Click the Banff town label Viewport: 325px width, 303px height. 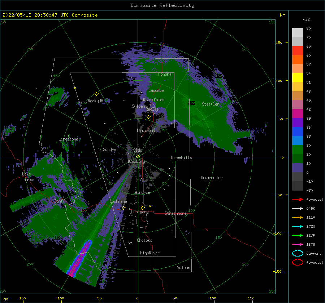click(60, 201)
